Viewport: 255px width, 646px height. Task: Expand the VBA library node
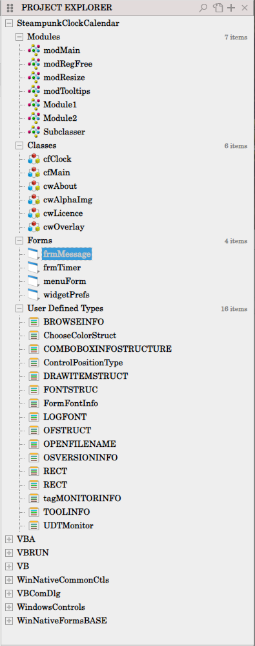coord(8,539)
